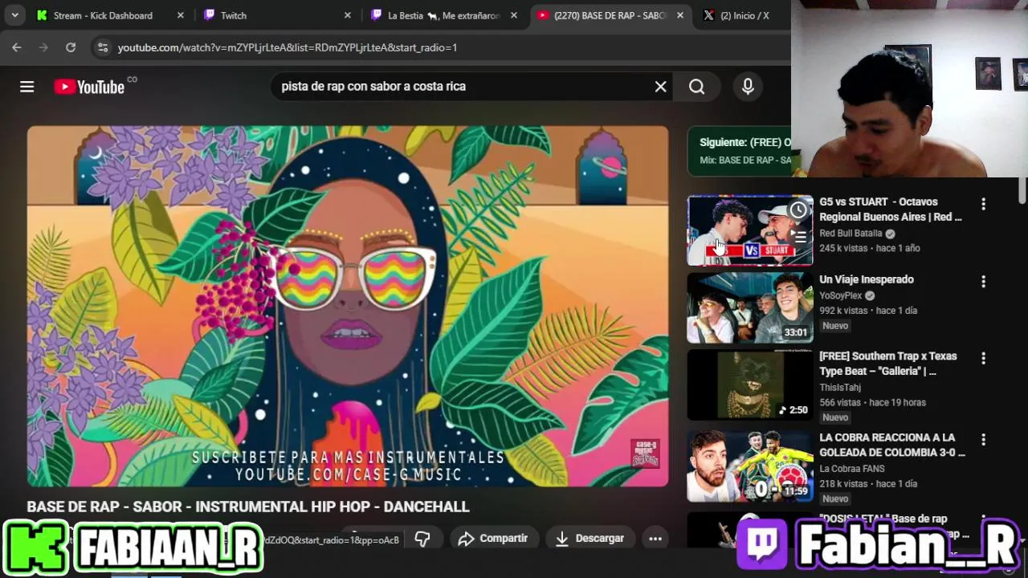Close the Twitch tab

pyautogui.click(x=347, y=15)
